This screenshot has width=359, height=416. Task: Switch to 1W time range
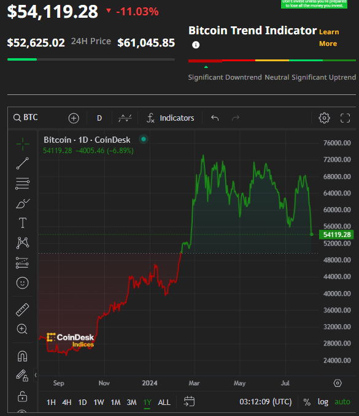tap(99, 402)
